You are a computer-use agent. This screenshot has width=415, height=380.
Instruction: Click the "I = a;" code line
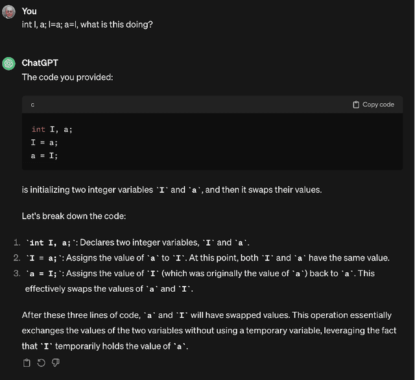tap(44, 143)
